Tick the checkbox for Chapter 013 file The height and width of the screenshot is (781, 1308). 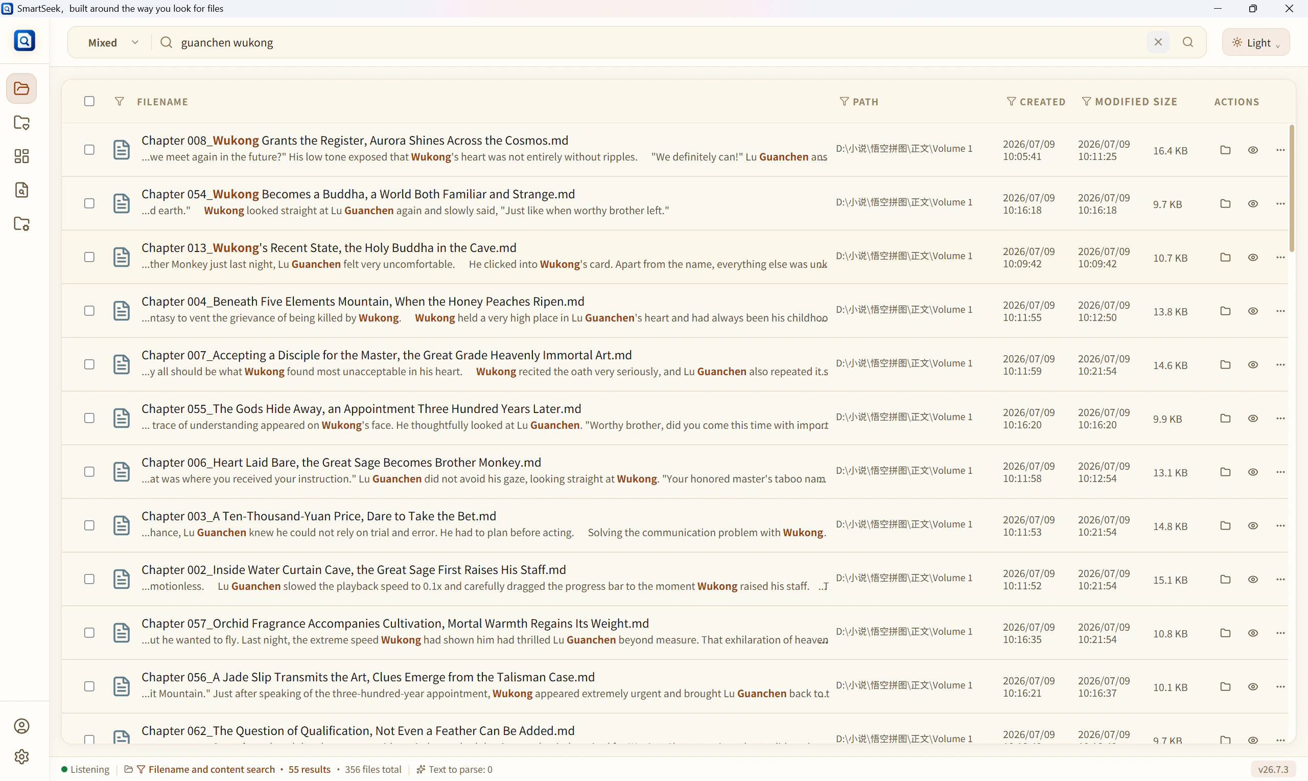point(89,257)
